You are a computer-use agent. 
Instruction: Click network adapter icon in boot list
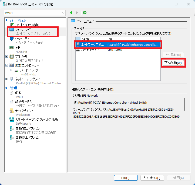click(78, 44)
